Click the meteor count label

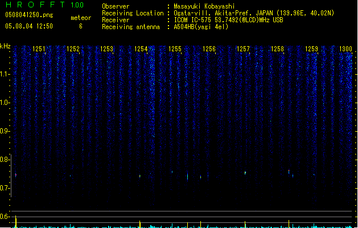81,18
